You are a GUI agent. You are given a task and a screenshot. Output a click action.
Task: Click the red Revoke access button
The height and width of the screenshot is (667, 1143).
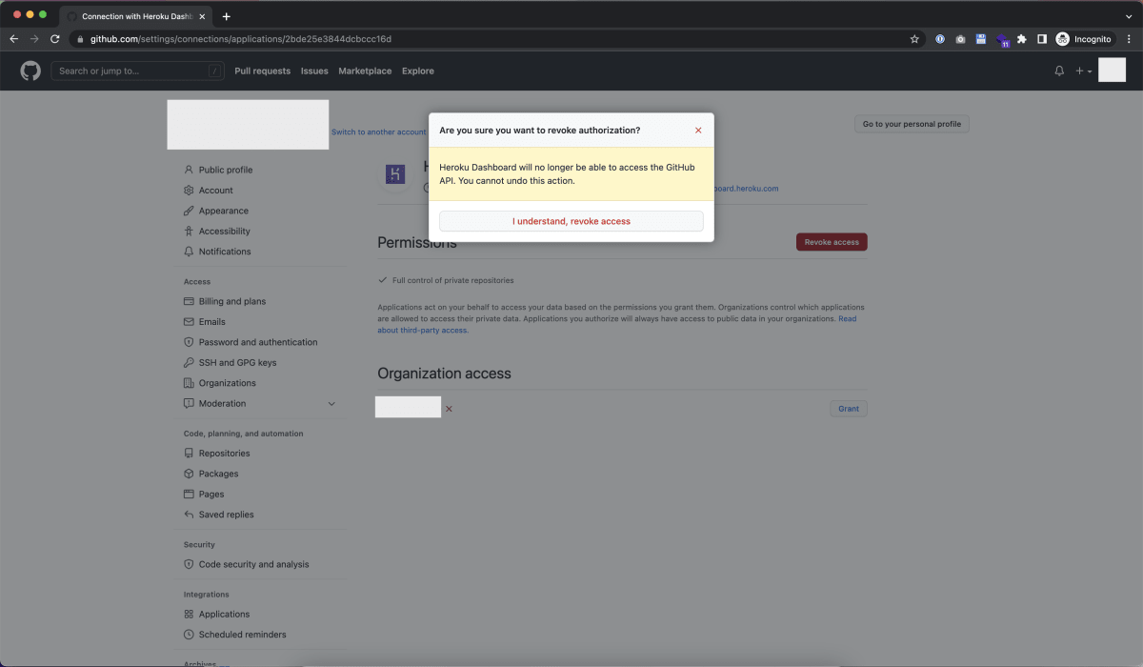pos(832,242)
